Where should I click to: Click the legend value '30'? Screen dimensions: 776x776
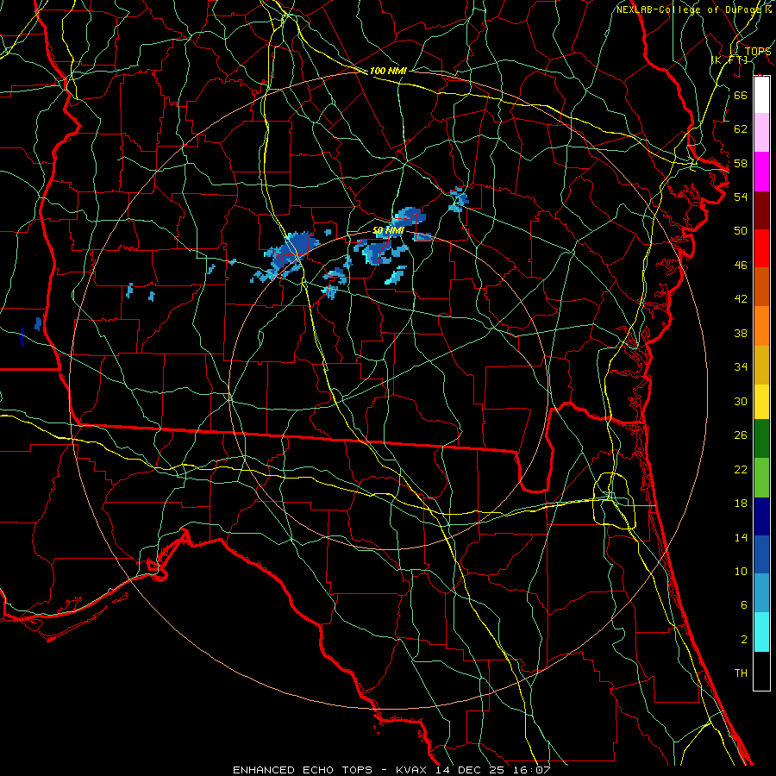(741, 401)
